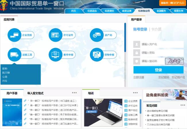Open the blue user manual cover thumbnail
Viewport: 187px width, 129px height.
pyautogui.click(x=12, y=112)
